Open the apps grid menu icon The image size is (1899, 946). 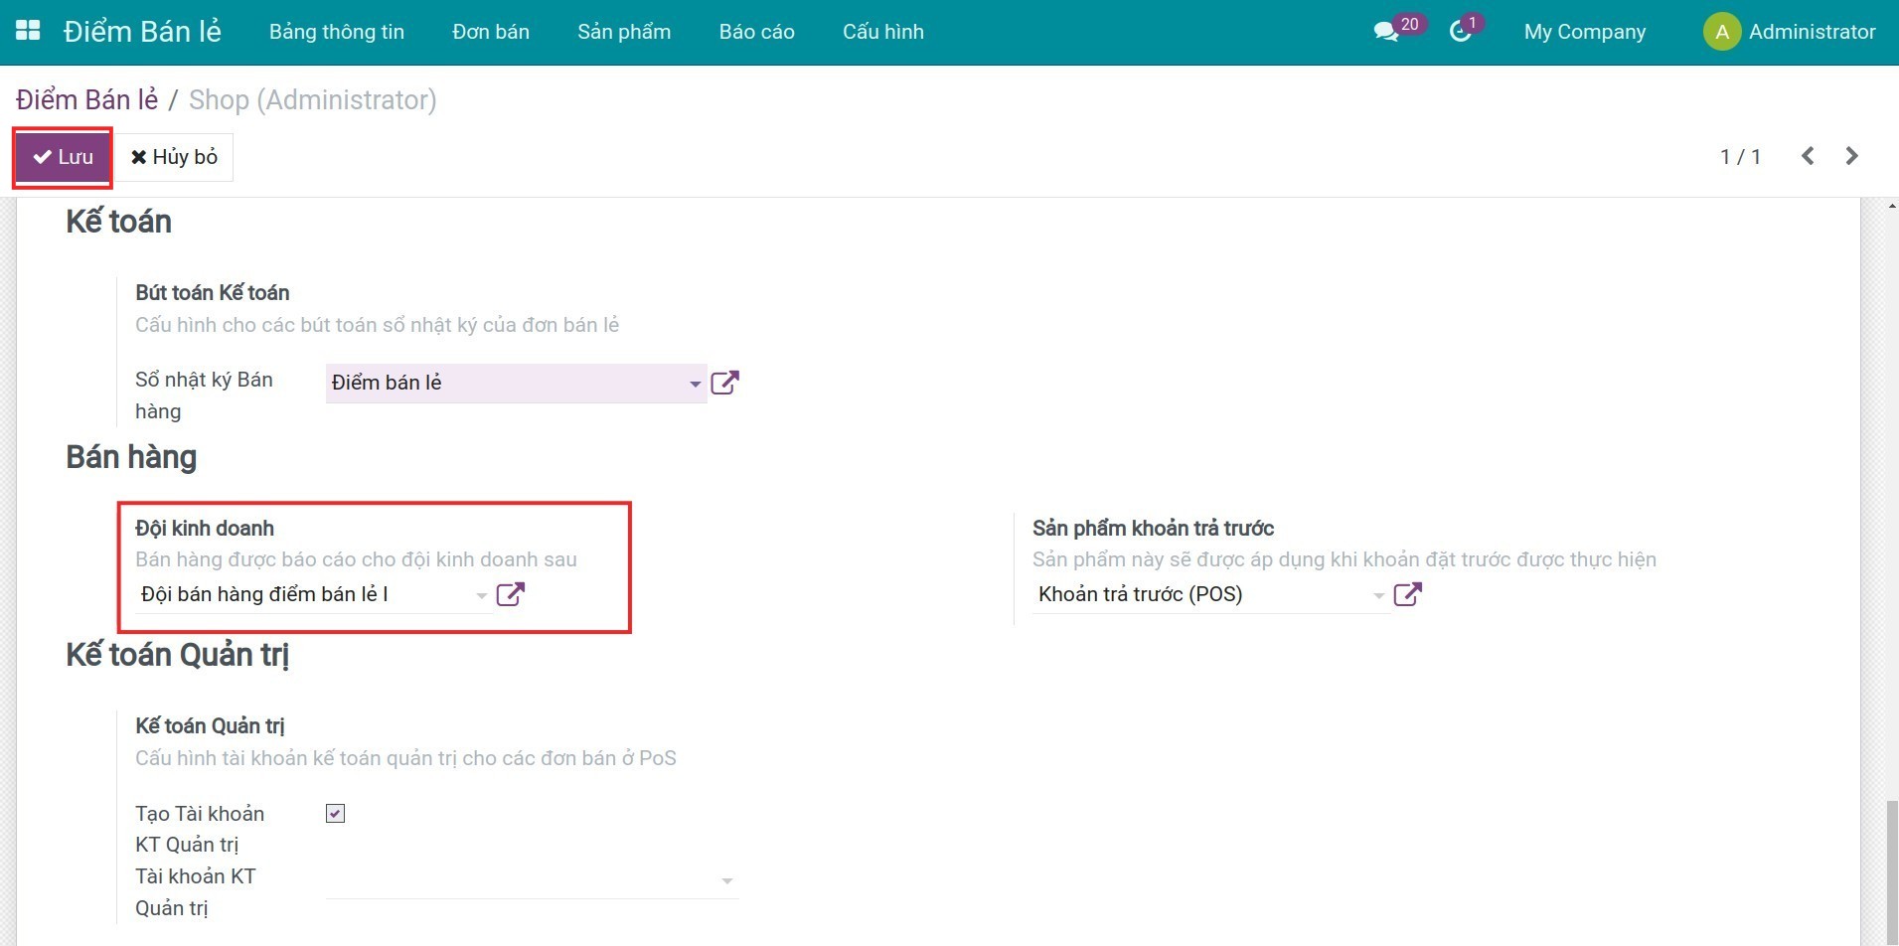coord(28,31)
